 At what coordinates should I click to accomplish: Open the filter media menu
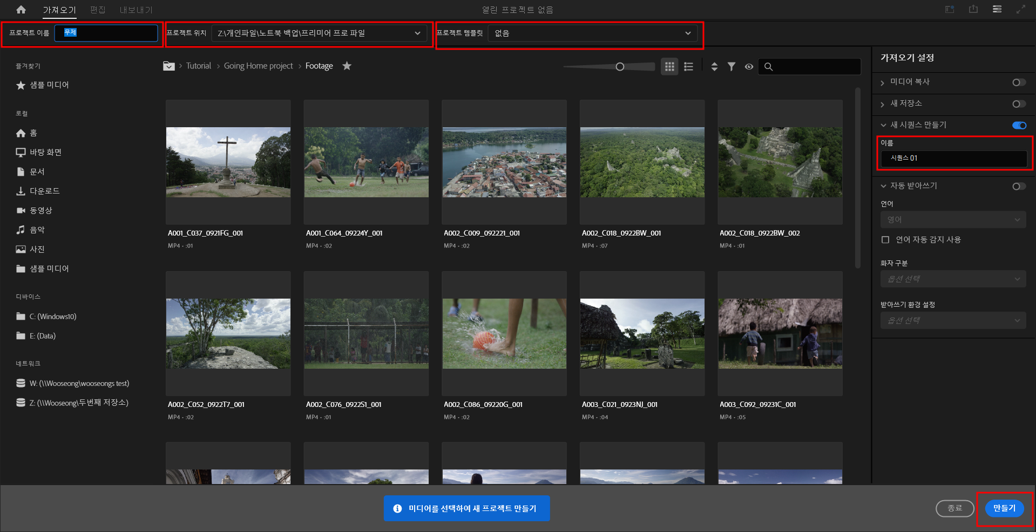tap(732, 66)
